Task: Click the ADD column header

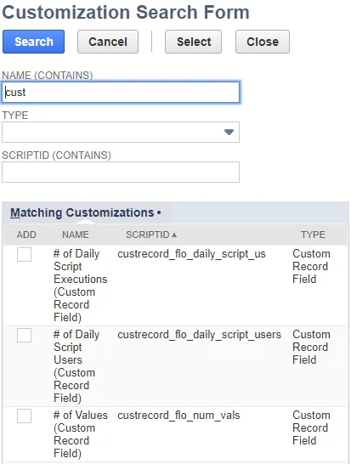Action: 26,235
